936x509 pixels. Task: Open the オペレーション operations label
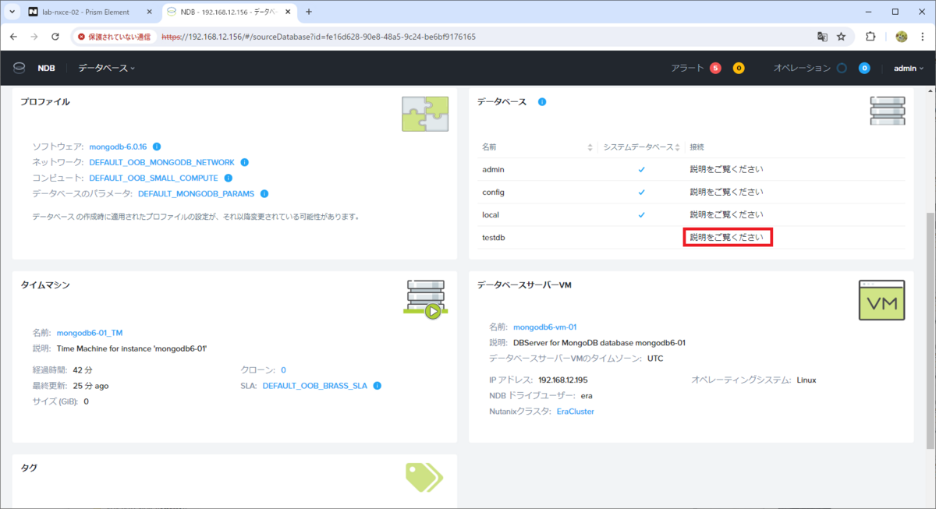(x=802, y=68)
